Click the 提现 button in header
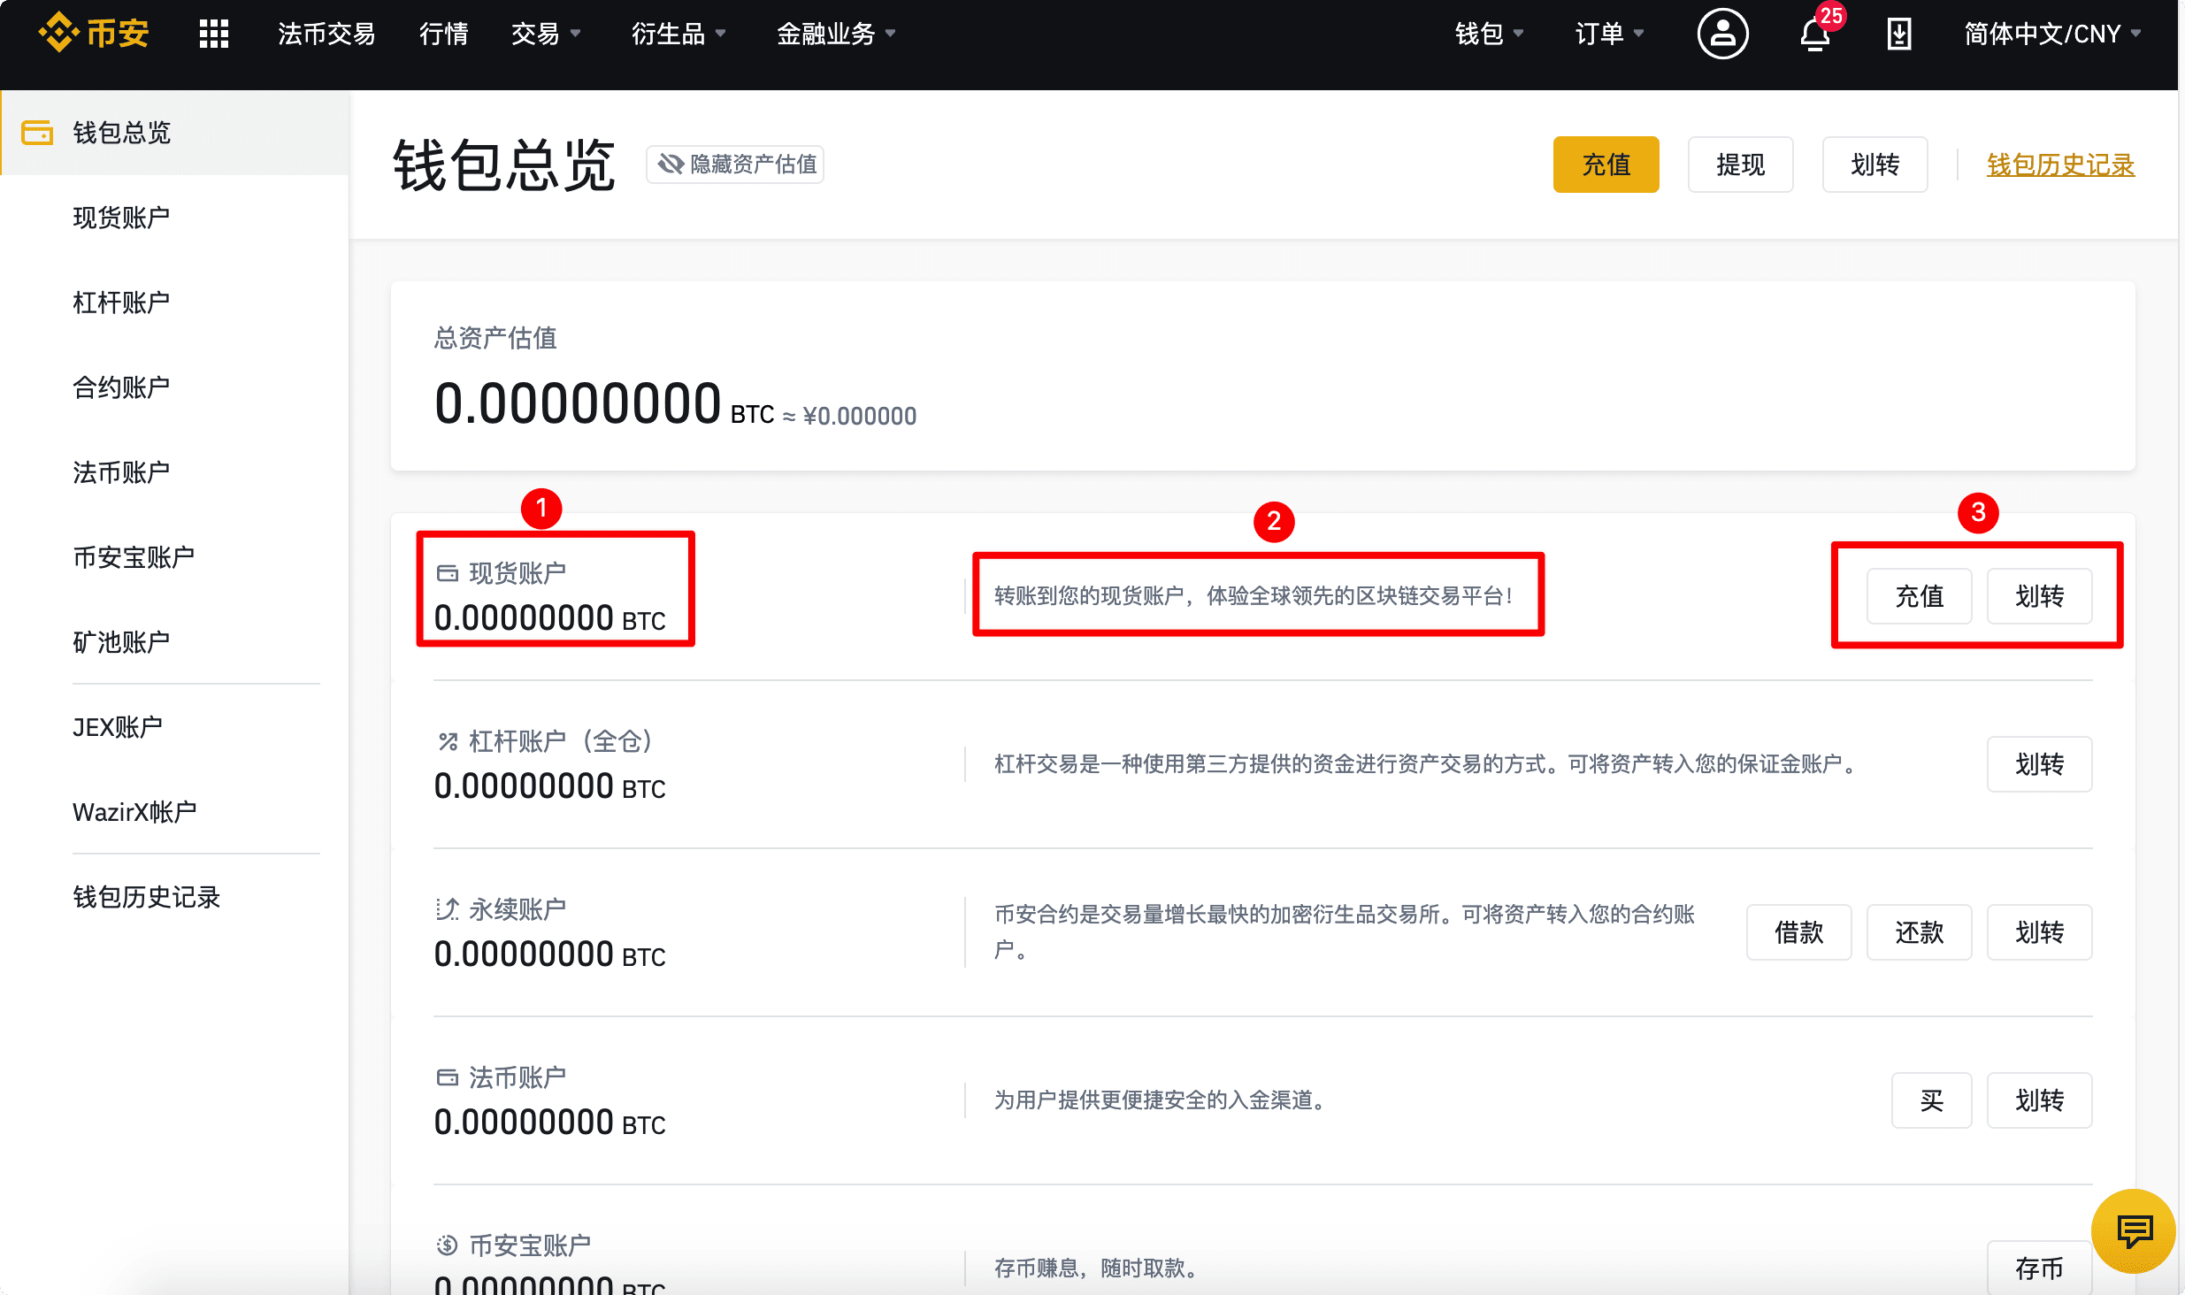This screenshot has width=2185, height=1295. (x=1740, y=165)
